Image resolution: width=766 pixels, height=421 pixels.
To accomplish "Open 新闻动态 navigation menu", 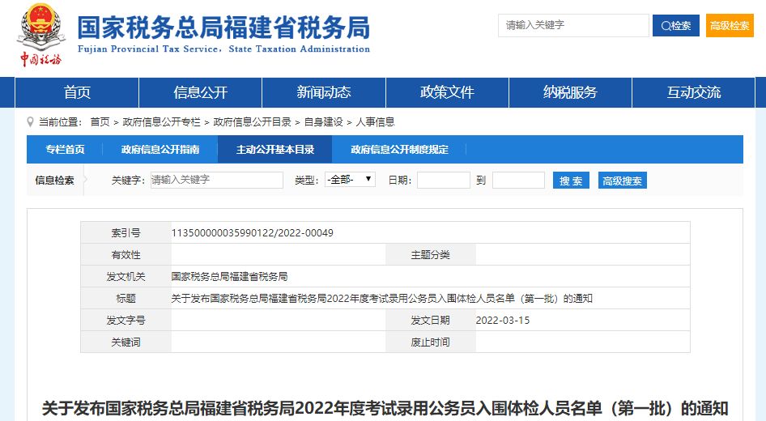I will pyautogui.click(x=324, y=92).
